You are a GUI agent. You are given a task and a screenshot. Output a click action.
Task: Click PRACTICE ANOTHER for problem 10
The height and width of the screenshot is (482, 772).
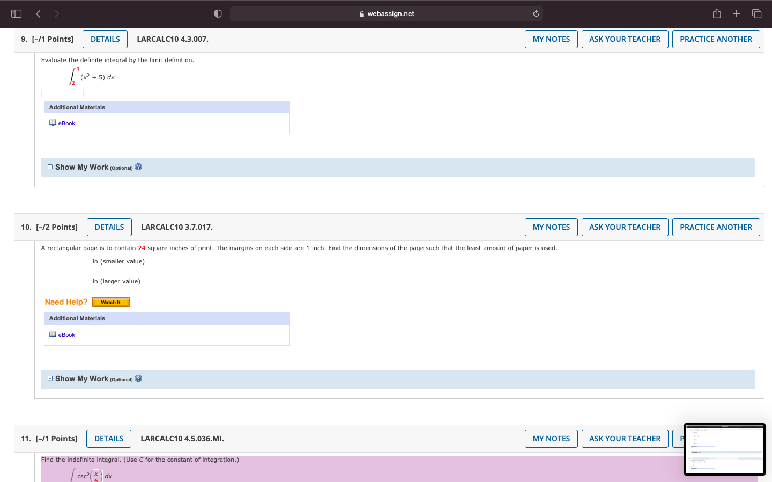(x=716, y=227)
